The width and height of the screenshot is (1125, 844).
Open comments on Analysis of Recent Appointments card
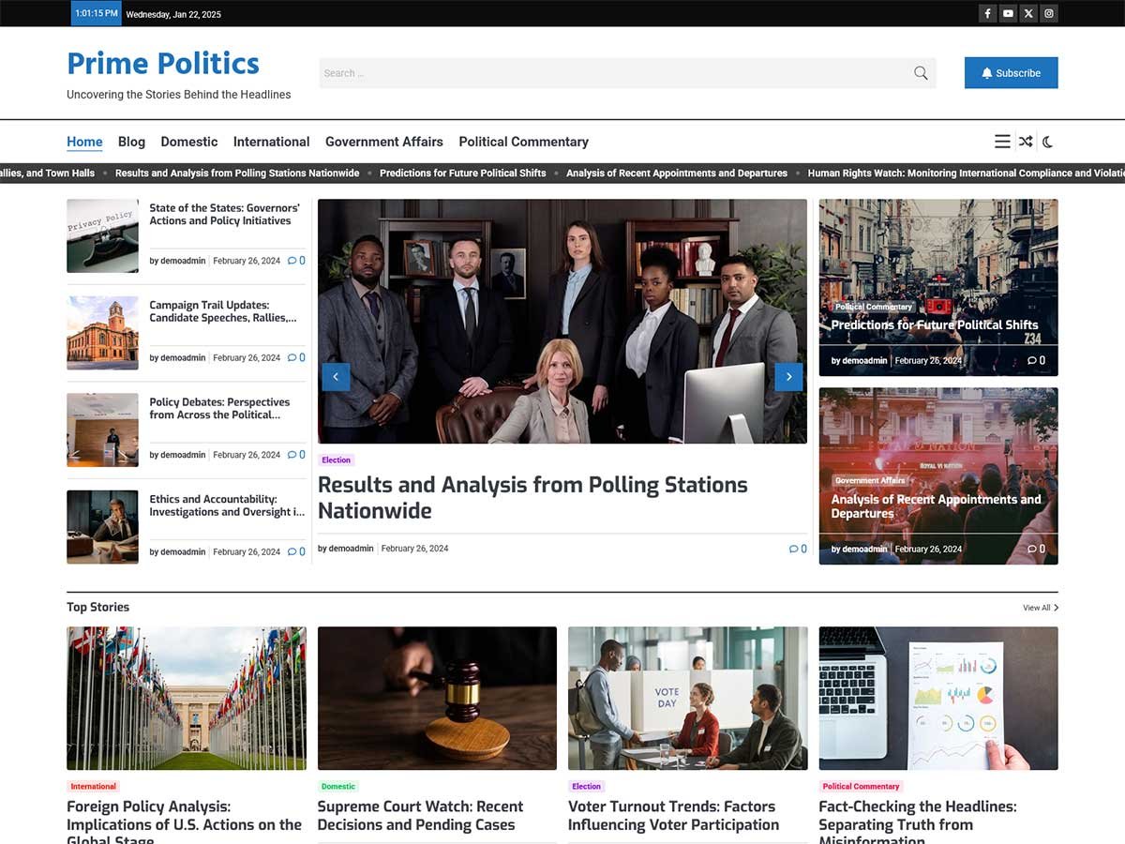[1036, 549]
